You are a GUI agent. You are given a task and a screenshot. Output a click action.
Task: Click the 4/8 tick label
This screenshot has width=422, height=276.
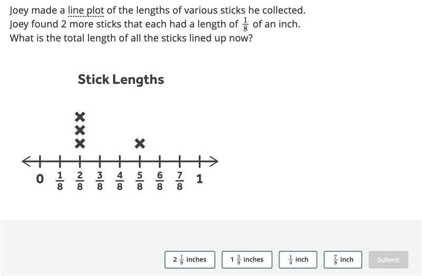(x=120, y=181)
